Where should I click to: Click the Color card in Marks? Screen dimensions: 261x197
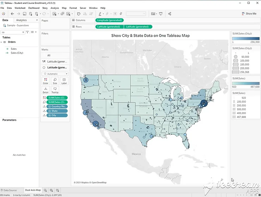pyautogui.click(x=45, y=81)
